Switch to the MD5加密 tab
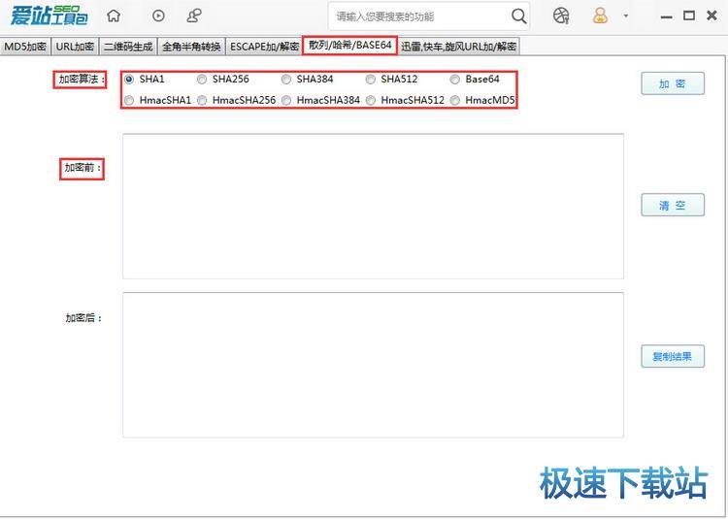728x519 pixels. [x=25, y=47]
